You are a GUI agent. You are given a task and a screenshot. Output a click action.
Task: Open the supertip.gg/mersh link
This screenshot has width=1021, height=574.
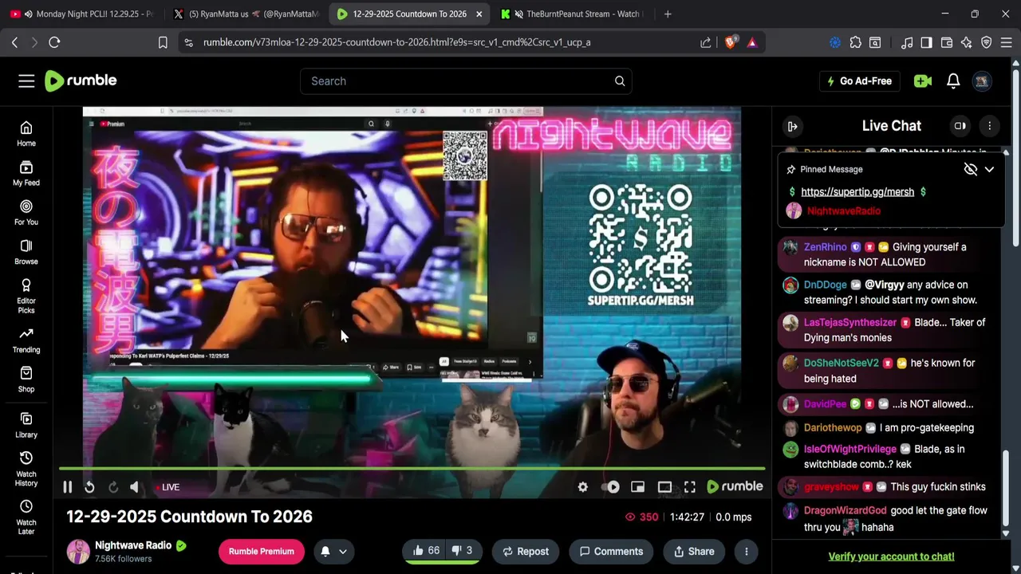(857, 191)
